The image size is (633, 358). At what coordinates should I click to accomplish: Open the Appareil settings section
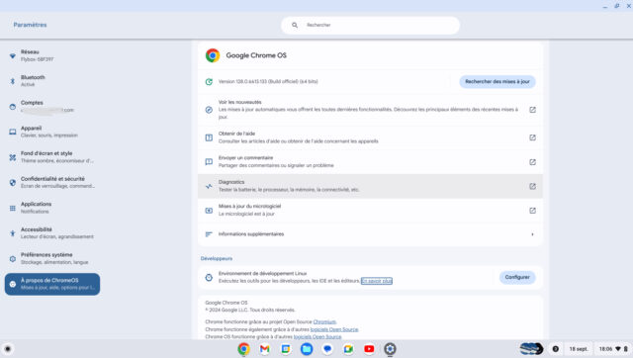pos(52,132)
